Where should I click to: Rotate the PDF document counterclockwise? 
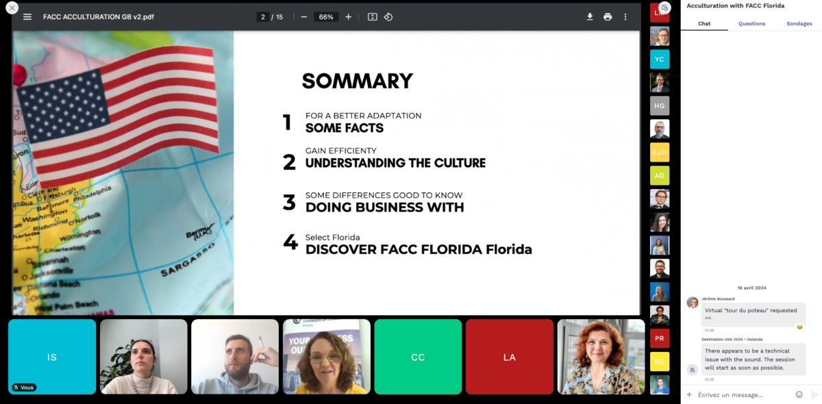pos(388,17)
